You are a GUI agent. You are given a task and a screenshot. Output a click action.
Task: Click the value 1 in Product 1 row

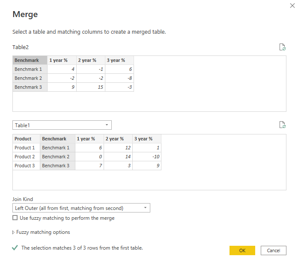[147, 148]
